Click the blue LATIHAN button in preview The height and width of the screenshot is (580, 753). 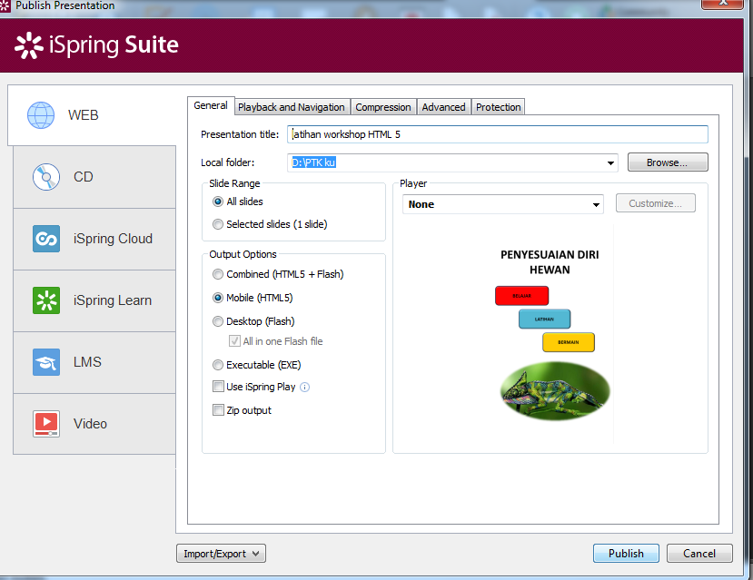(x=545, y=319)
